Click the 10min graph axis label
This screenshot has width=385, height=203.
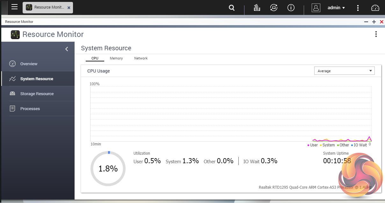click(x=96, y=144)
